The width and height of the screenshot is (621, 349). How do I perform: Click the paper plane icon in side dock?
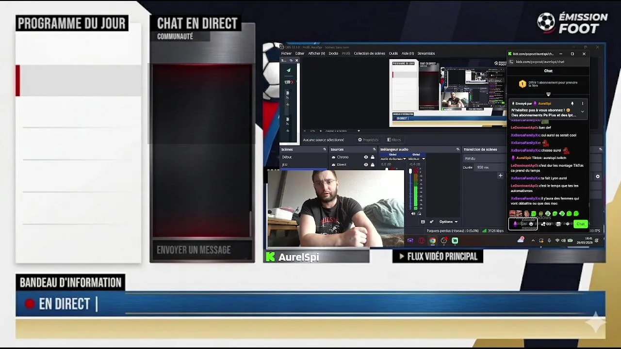(288, 70)
